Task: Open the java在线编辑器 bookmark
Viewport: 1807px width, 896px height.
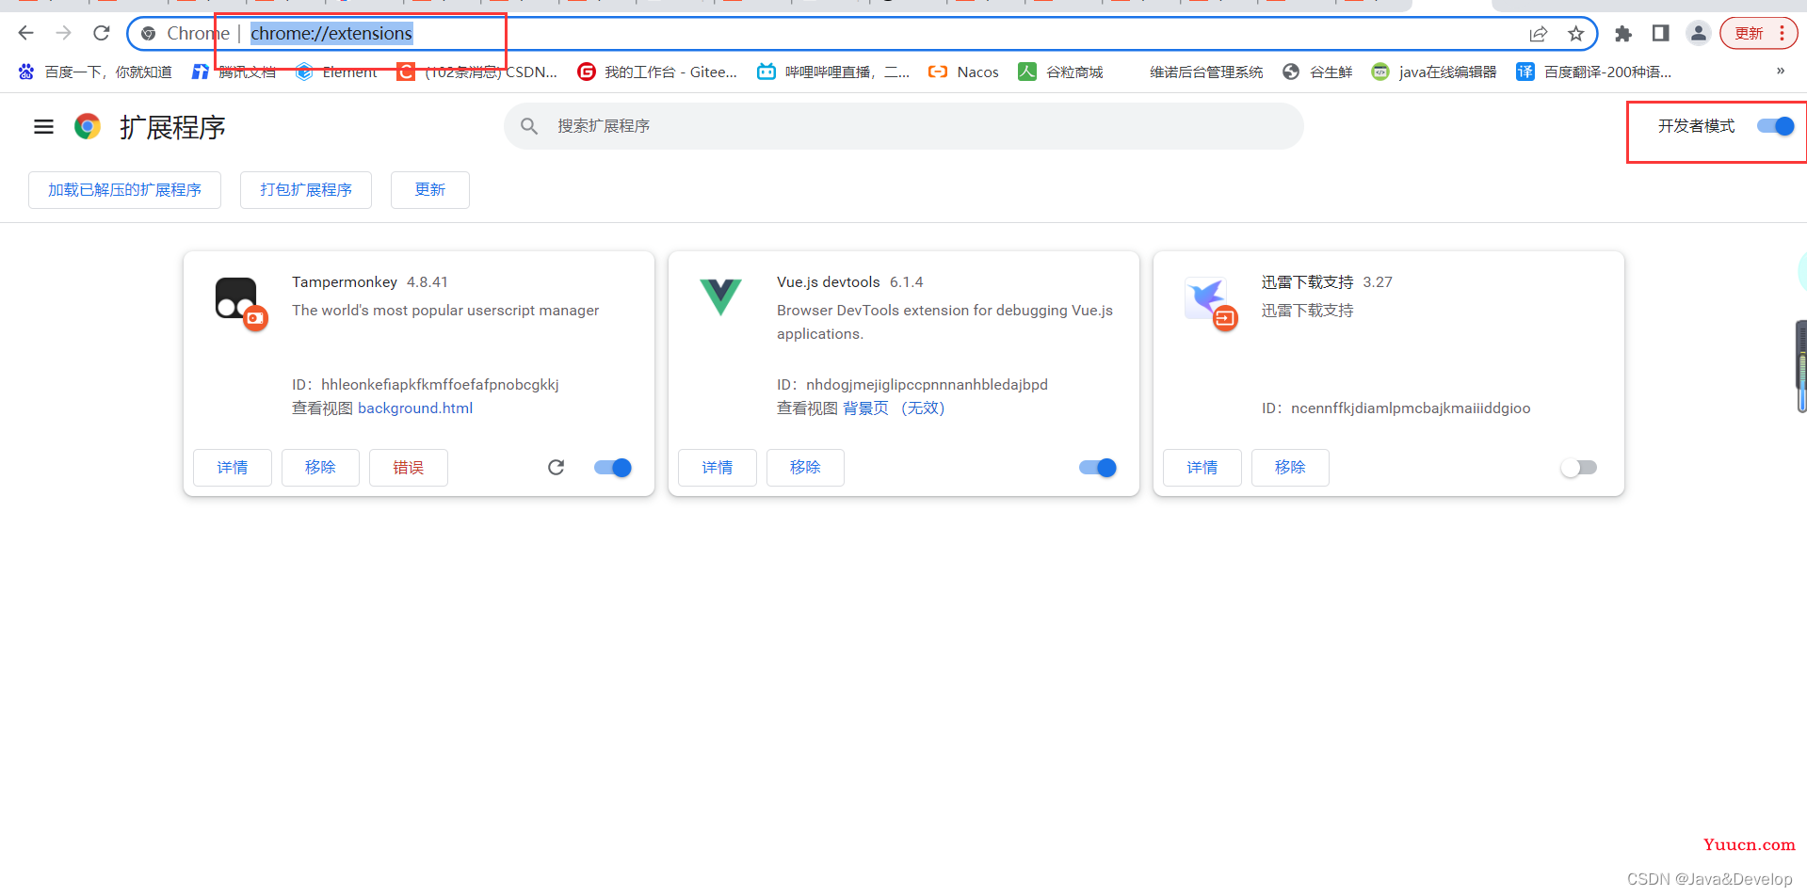Action: click(x=1434, y=72)
